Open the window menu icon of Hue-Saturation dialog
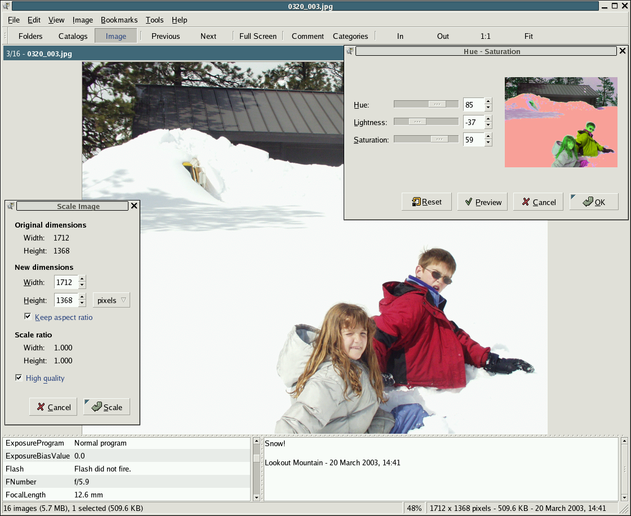The width and height of the screenshot is (631, 516). (x=349, y=51)
